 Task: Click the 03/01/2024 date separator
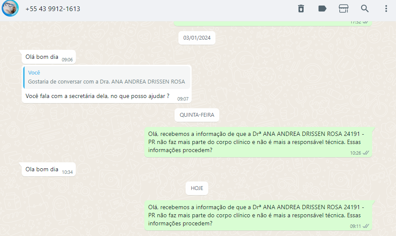pyautogui.click(x=197, y=38)
